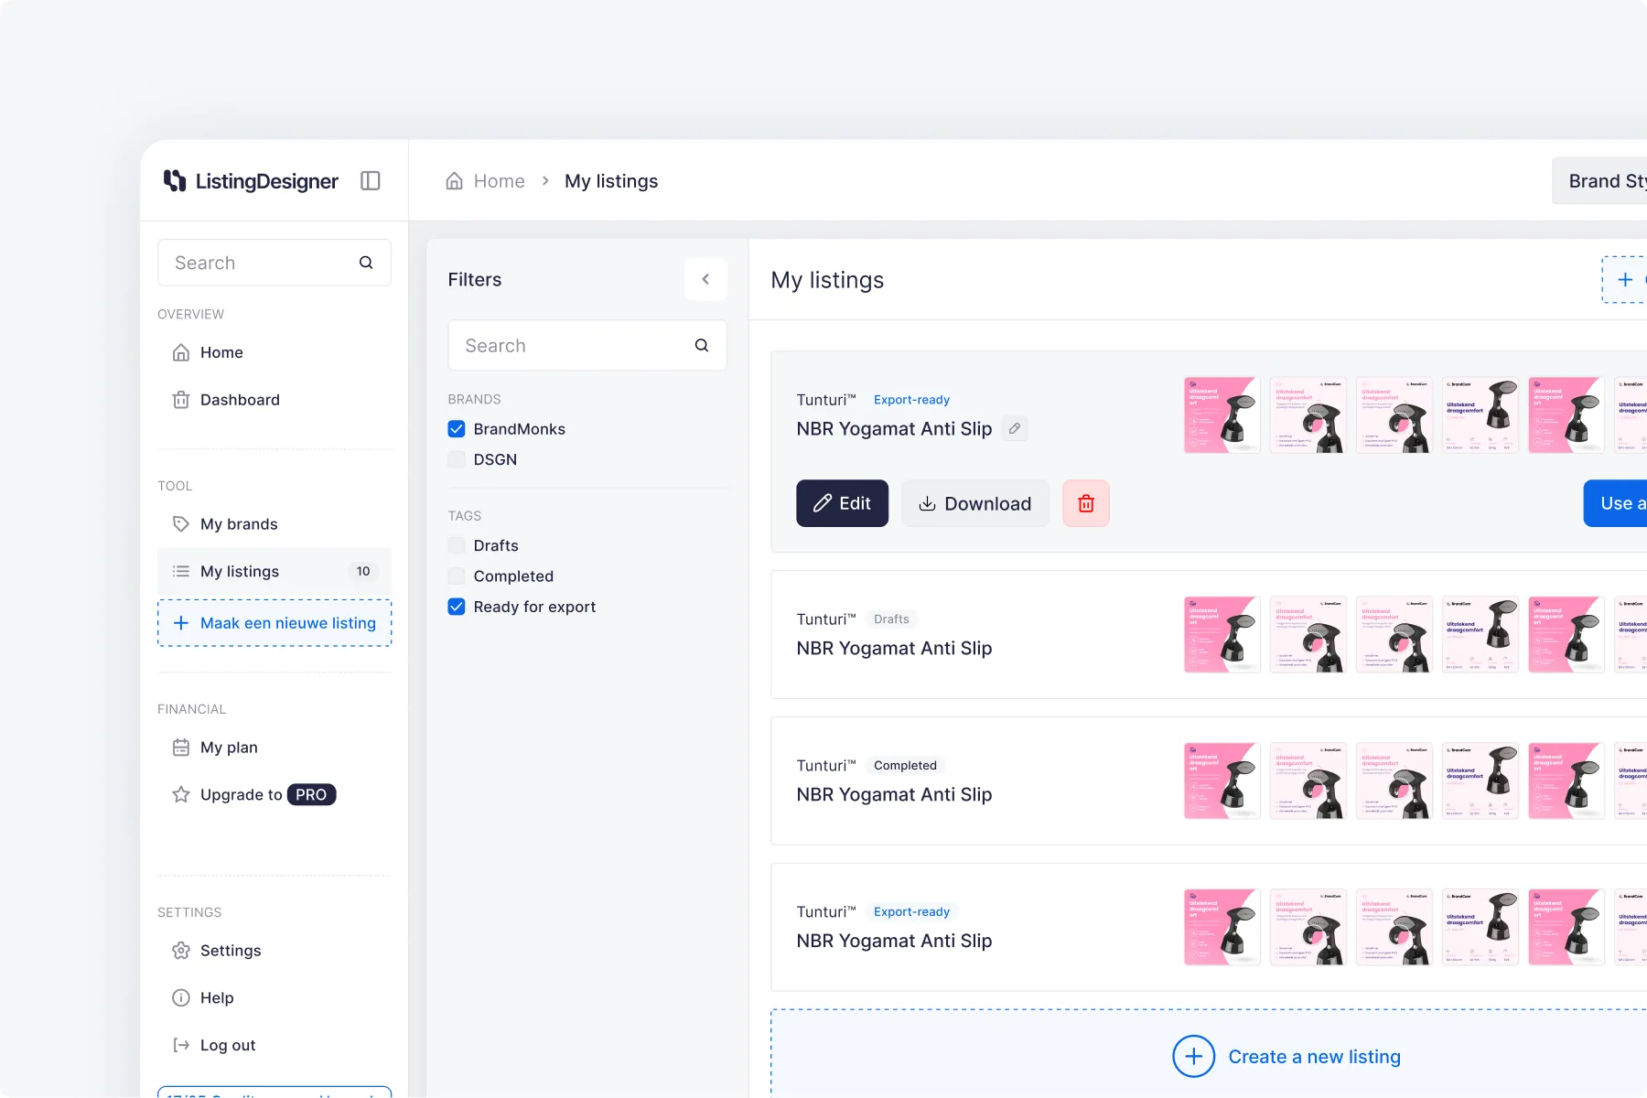Toggle the sidebar panel icon next to ListingDesigner
Viewport: 1647px width, 1098px height.
tap(371, 180)
